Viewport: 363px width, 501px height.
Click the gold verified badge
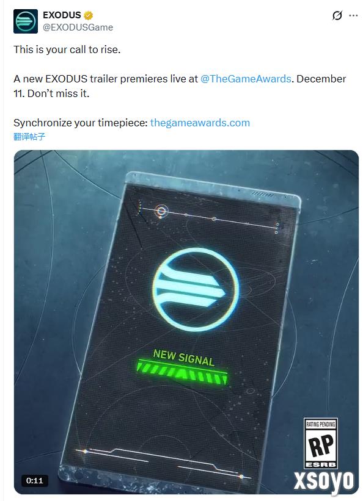click(x=89, y=15)
